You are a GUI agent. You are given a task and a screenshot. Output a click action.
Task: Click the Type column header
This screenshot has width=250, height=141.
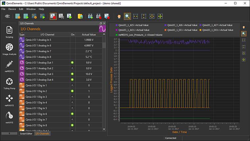coord(22,35)
